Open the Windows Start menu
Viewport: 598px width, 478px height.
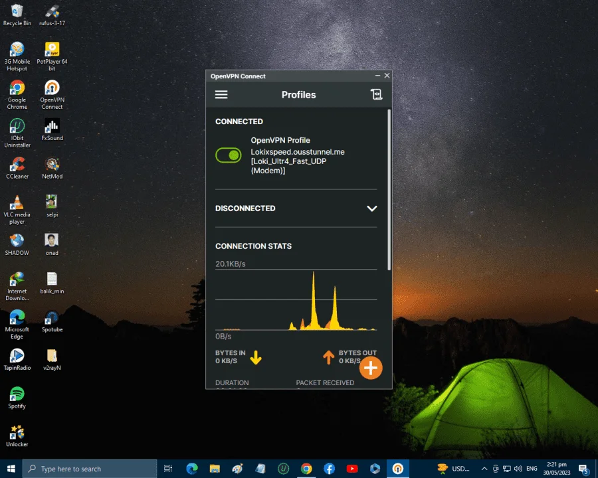click(x=11, y=469)
